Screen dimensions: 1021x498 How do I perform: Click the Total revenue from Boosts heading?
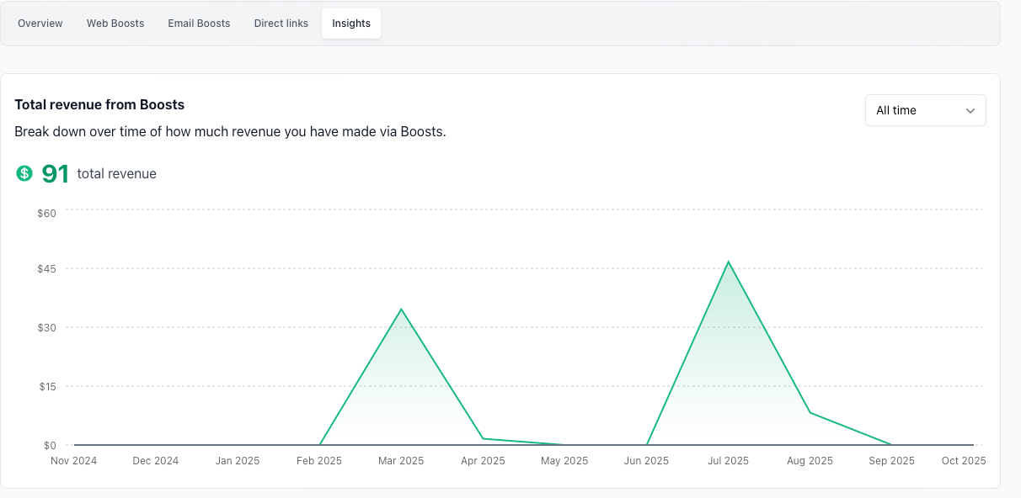coord(99,105)
